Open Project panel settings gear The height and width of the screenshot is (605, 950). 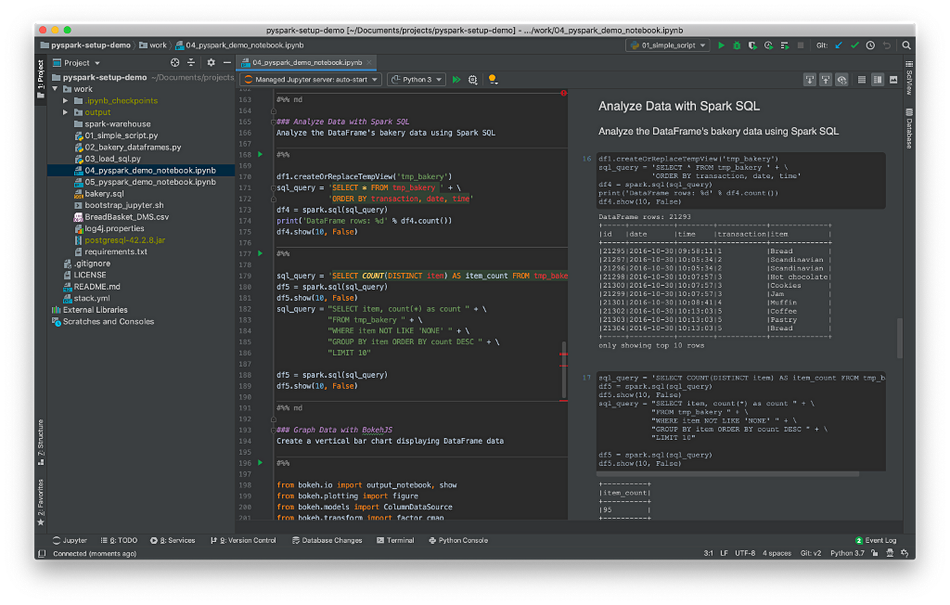pos(211,62)
